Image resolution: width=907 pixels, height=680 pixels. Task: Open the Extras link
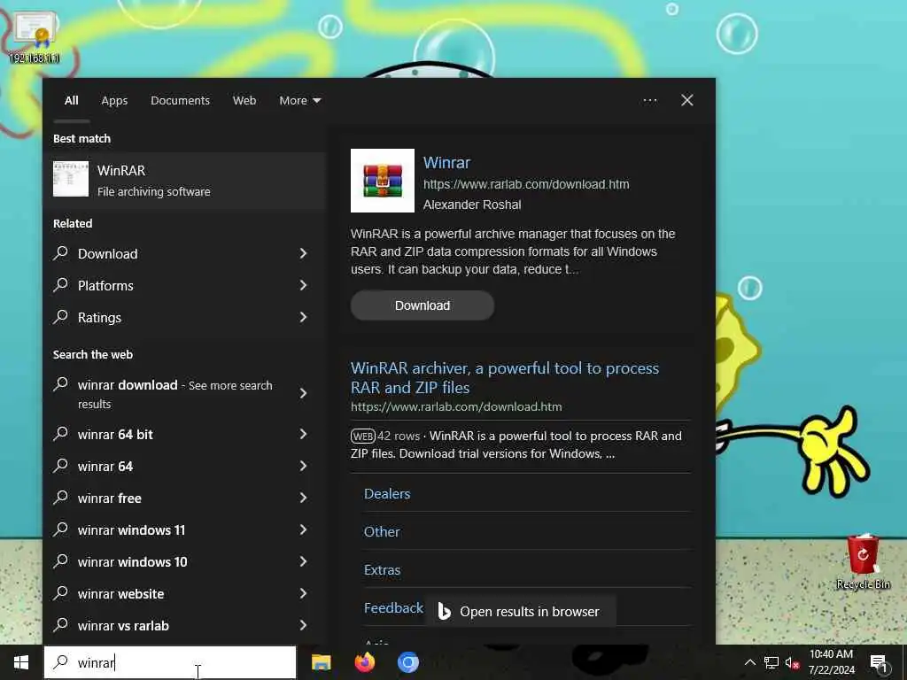point(382,570)
